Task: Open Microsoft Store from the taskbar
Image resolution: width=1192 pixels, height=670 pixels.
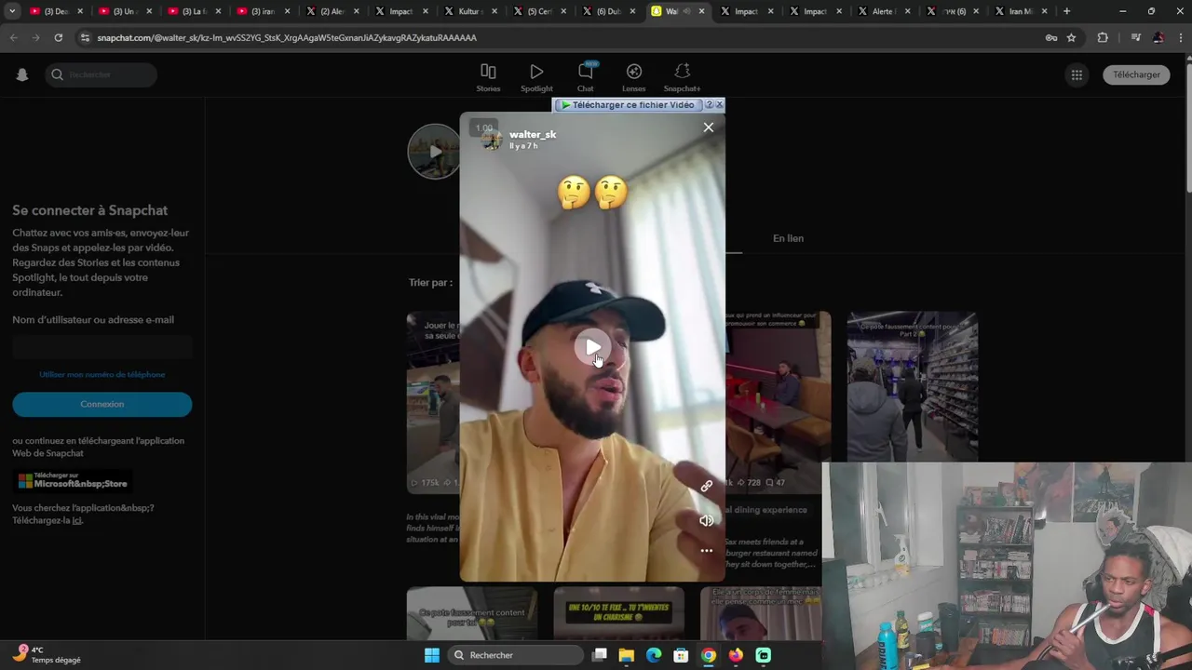Action: (x=681, y=655)
